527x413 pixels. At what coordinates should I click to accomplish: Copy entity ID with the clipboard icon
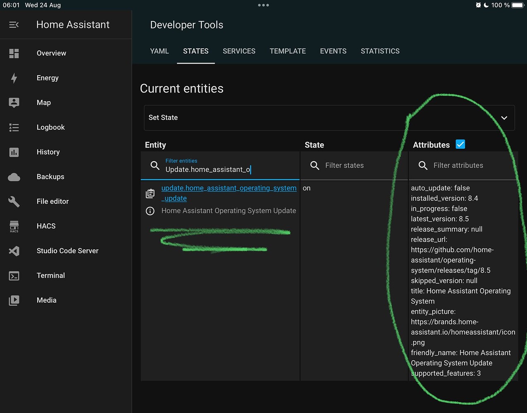(x=150, y=193)
